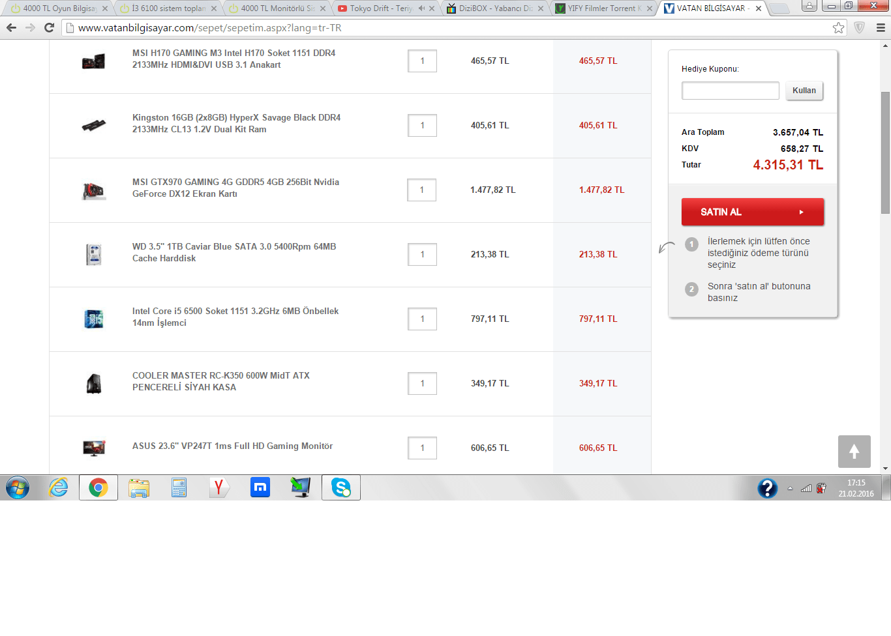Show hidden system tray icons
The height and width of the screenshot is (636, 891).
790,488
